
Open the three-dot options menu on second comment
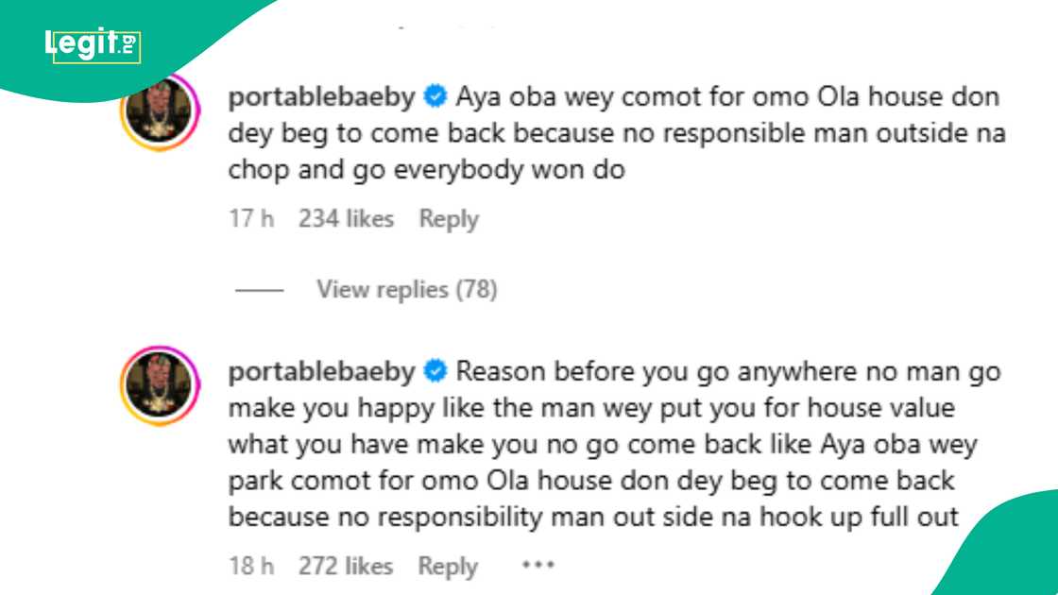(x=538, y=565)
